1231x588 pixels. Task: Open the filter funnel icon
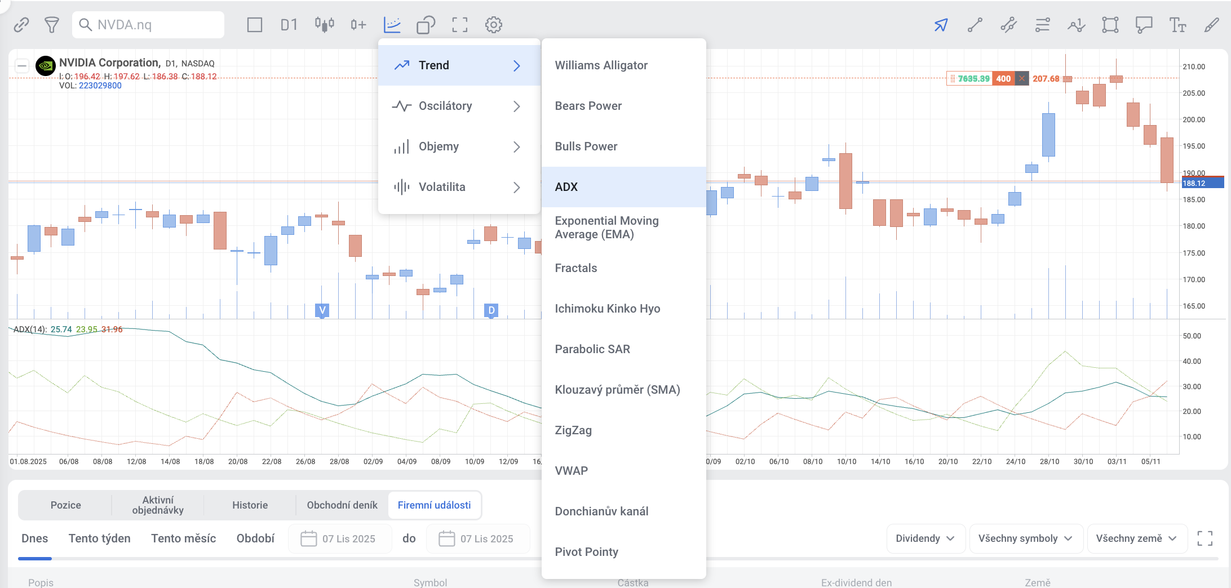click(52, 25)
